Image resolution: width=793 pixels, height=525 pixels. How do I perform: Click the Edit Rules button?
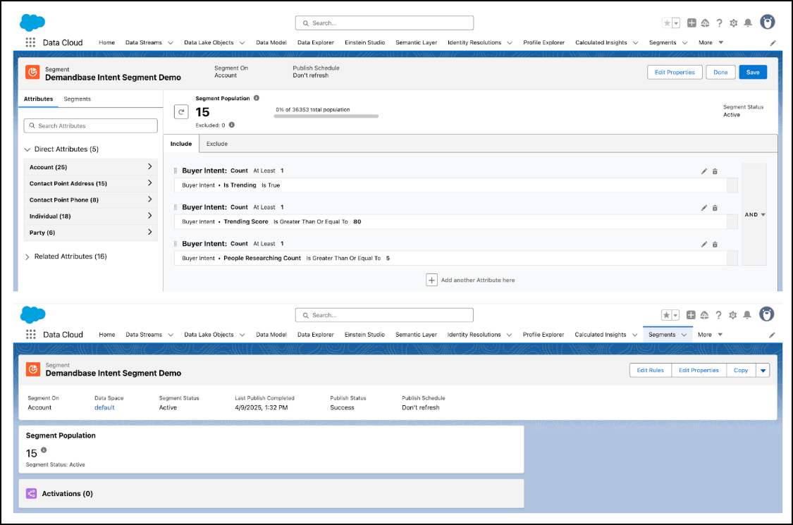651,370
